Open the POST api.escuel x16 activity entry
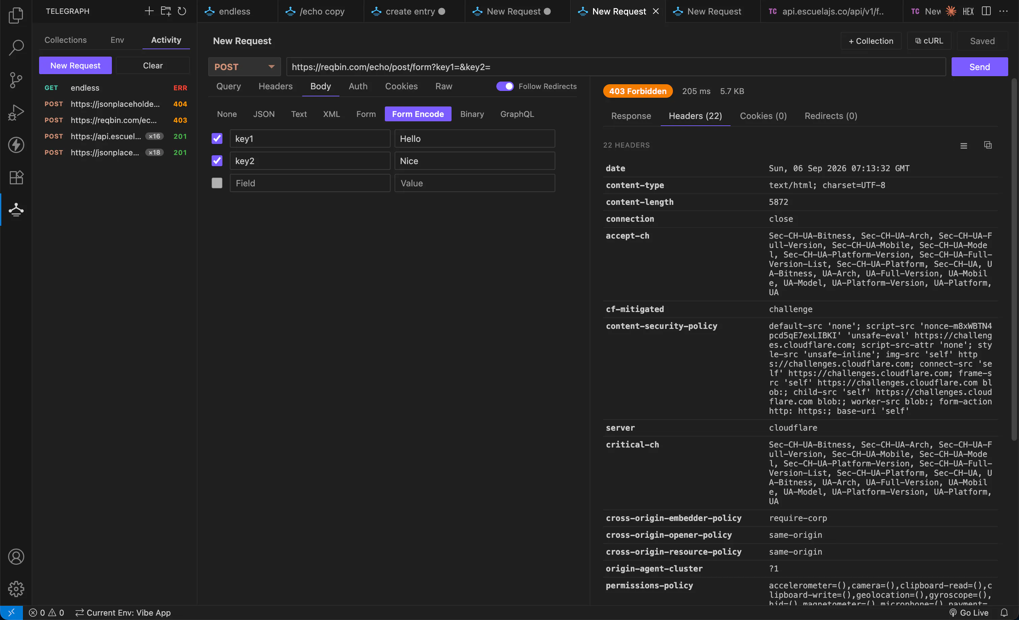 tap(115, 136)
